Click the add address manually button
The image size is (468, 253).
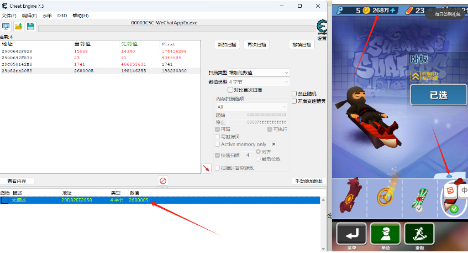tap(309, 181)
